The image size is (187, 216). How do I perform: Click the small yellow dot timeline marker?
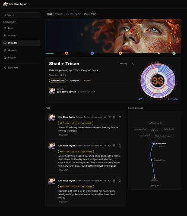pos(159,53)
